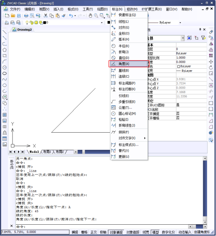Click the command line input field
Image resolution: width=216 pixels, height=236 pixels.
102,227
